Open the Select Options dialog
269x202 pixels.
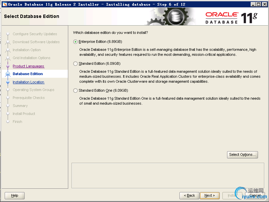click(242, 155)
